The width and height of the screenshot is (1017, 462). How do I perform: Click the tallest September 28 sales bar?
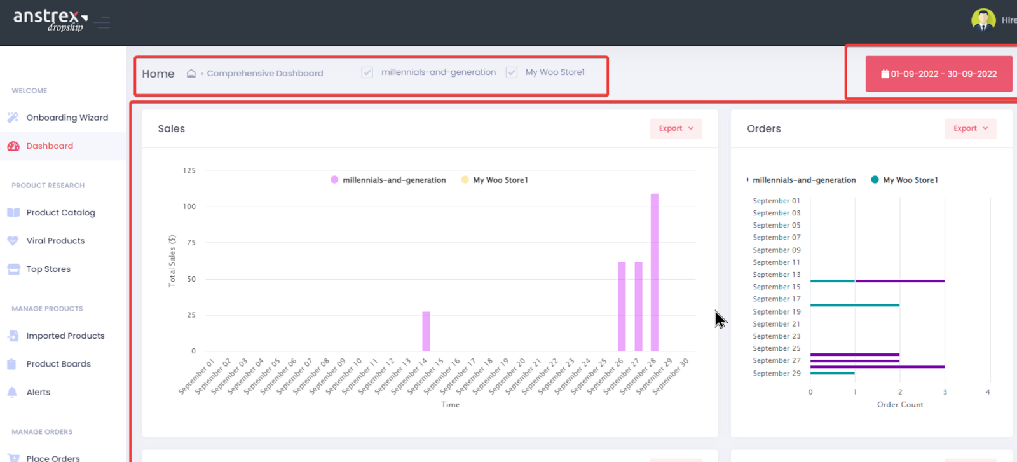pos(655,272)
